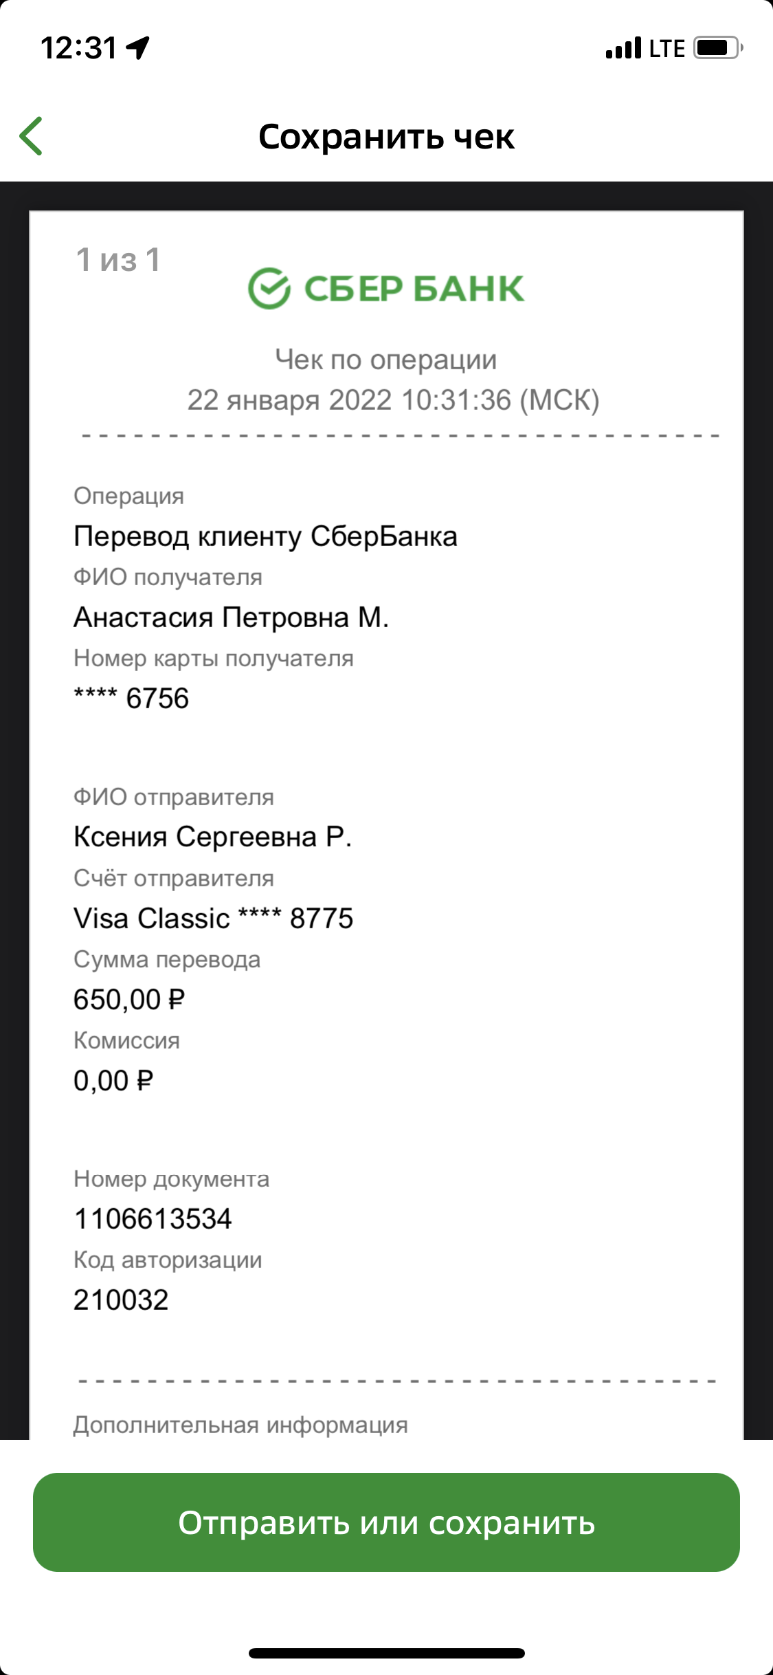Tap sender account Visa Classic **** 8775
The height and width of the screenshot is (1675, 773).
click(214, 919)
